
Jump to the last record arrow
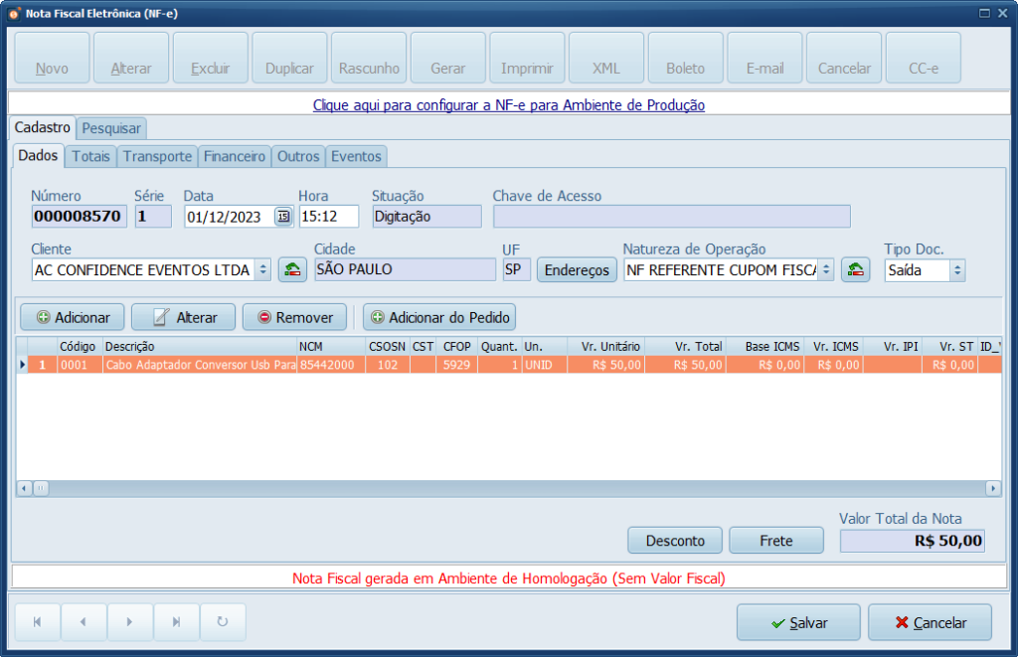176,622
